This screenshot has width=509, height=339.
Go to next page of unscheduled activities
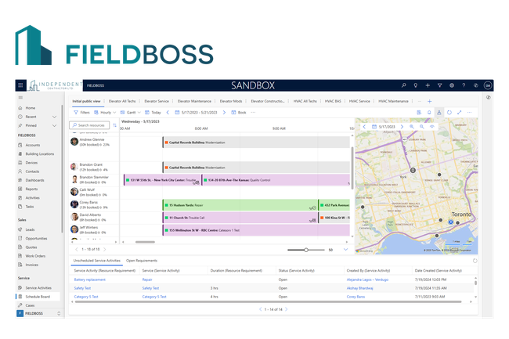click(287, 309)
